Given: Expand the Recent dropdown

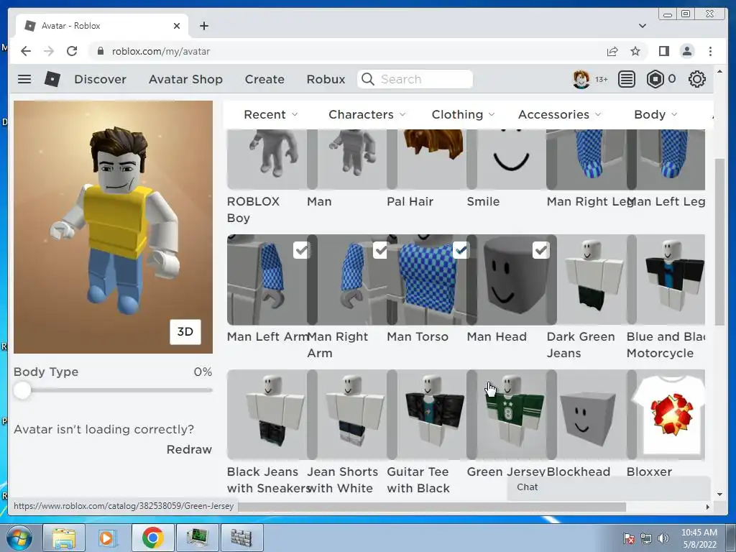Looking at the screenshot, I should click(270, 114).
